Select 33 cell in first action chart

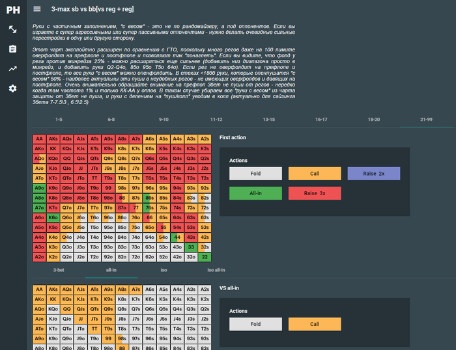191,247
